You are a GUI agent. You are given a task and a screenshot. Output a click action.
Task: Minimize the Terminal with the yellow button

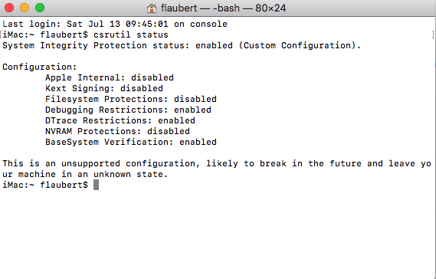point(25,8)
